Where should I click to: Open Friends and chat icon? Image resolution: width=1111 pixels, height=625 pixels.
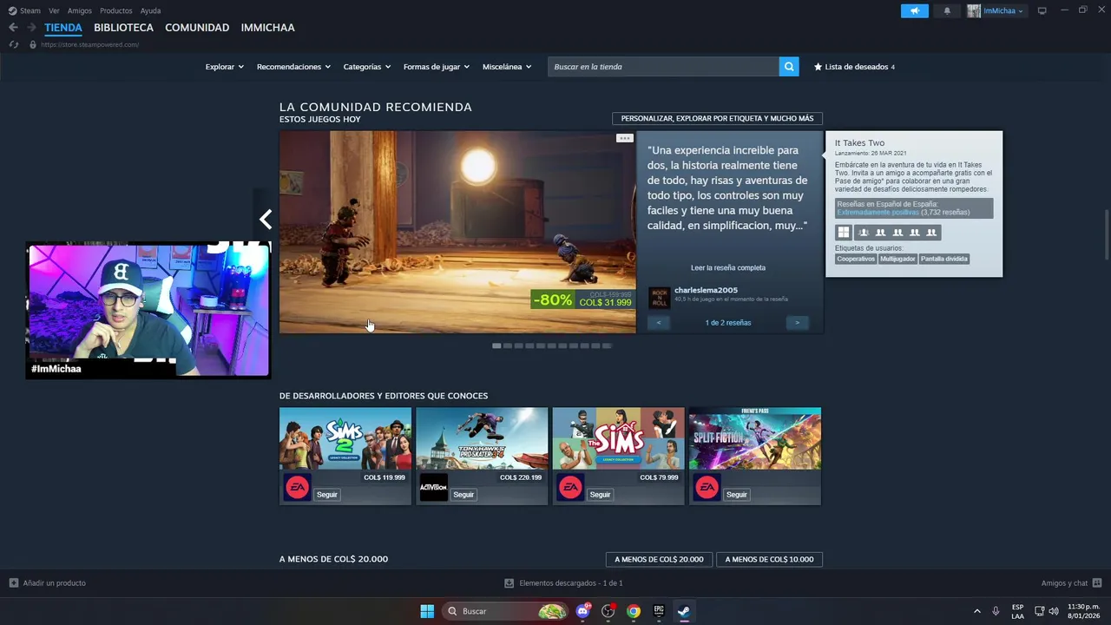click(x=1097, y=583)
